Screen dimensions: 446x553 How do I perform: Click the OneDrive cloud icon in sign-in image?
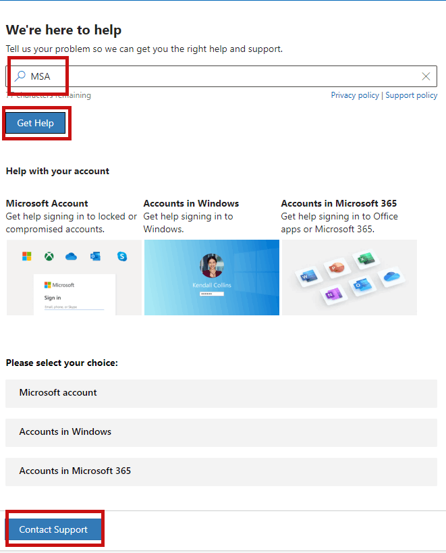pyautogui.click(x=71, y=256)
